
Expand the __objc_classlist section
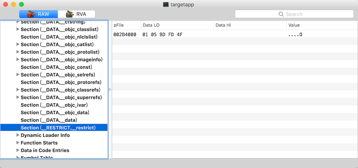point(18,29)
